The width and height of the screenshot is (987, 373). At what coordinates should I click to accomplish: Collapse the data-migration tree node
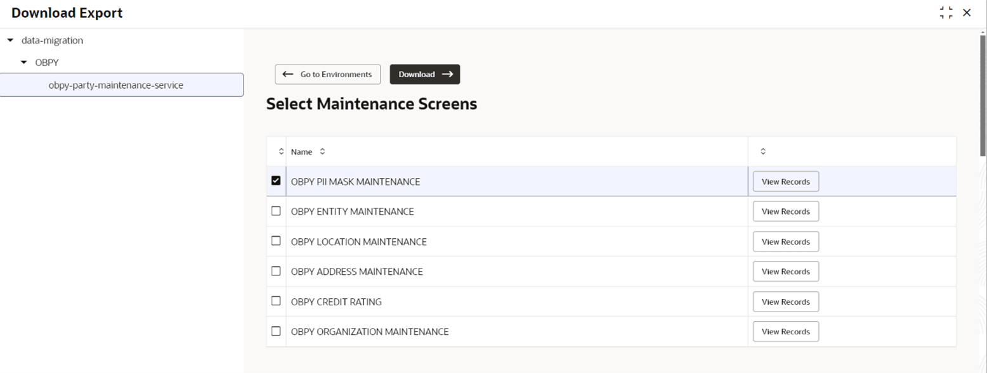(10, 40)
